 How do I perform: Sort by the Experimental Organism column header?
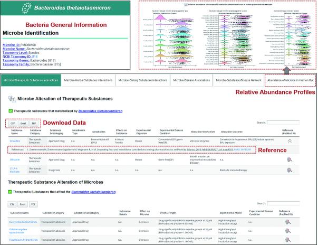(143, 131)
